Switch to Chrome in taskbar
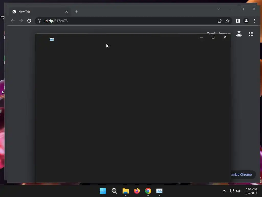 pyautogui.click(x=148, y=191)
